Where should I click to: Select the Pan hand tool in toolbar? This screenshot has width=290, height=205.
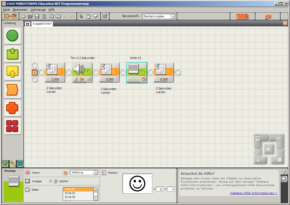pyautogui.click(x=88, y=16)
